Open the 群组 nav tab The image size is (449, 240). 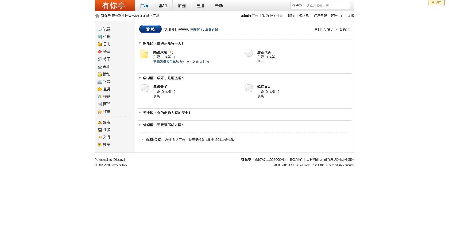click(x=163, y=6)
